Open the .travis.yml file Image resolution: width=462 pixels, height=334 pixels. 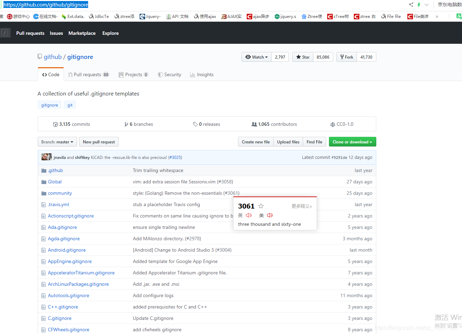pyautogui.click(x=58, y=204)
